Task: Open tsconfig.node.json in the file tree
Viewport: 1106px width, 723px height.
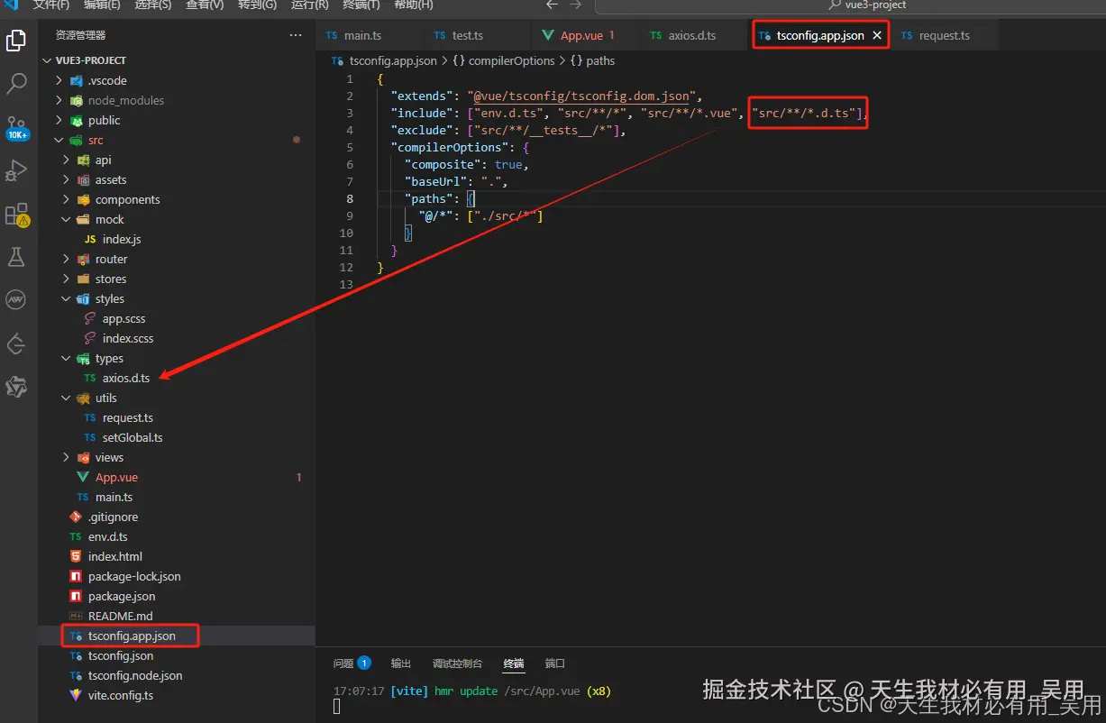Action: pyautogui.click(x=177, y=675)
